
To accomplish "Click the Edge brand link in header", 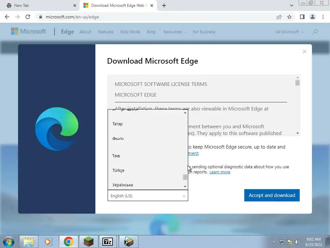I will click(x=67, y=32).
